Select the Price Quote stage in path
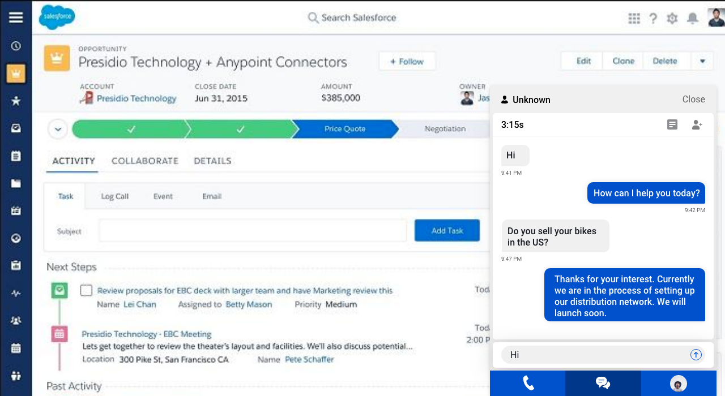 click(x=345, y=129)
